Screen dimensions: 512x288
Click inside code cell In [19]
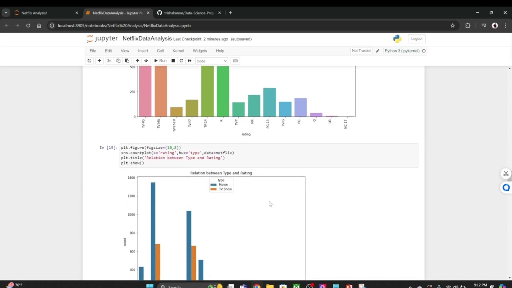click(x=269, y=155)
